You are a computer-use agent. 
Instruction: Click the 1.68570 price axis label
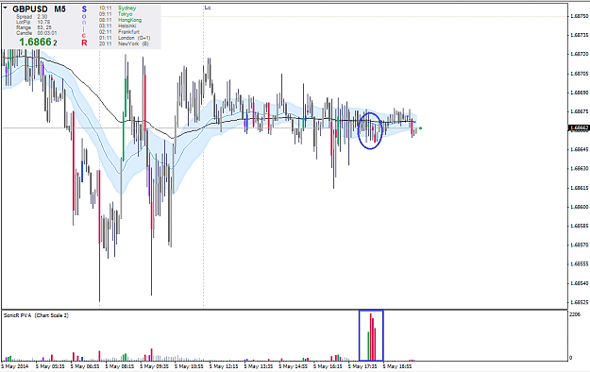pos(579,245)
